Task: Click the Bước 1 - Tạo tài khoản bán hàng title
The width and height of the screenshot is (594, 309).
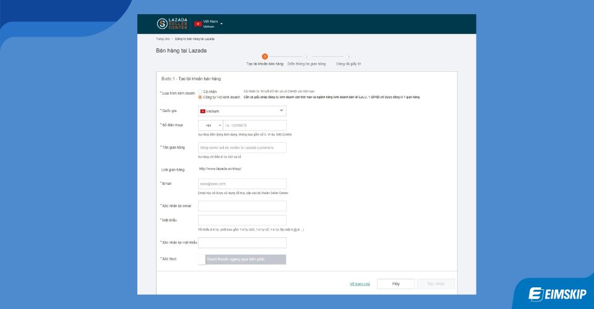Action: point(191,78)
